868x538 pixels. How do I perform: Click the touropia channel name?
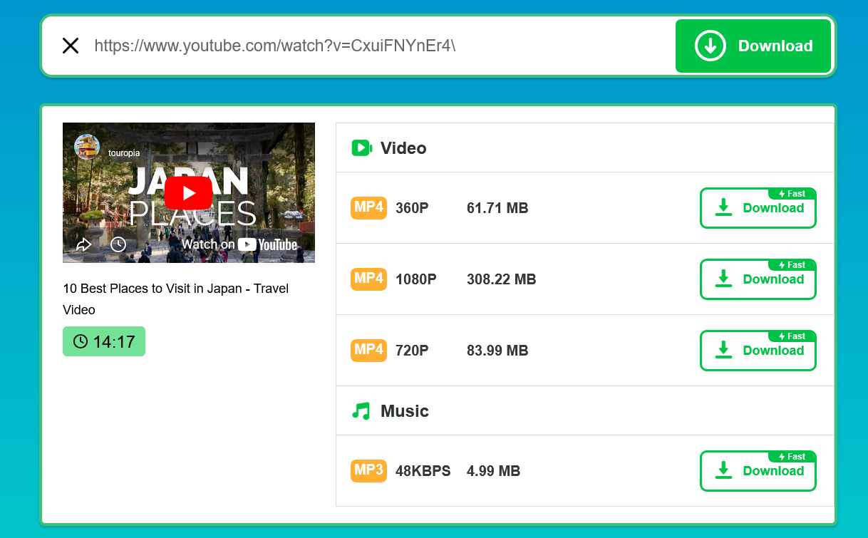[x=124, y=152]
